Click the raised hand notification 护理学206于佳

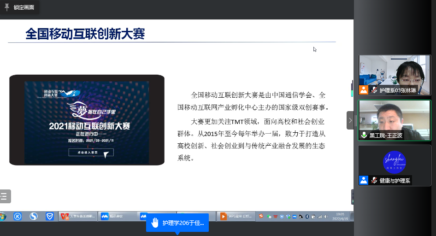pos(177,223)
